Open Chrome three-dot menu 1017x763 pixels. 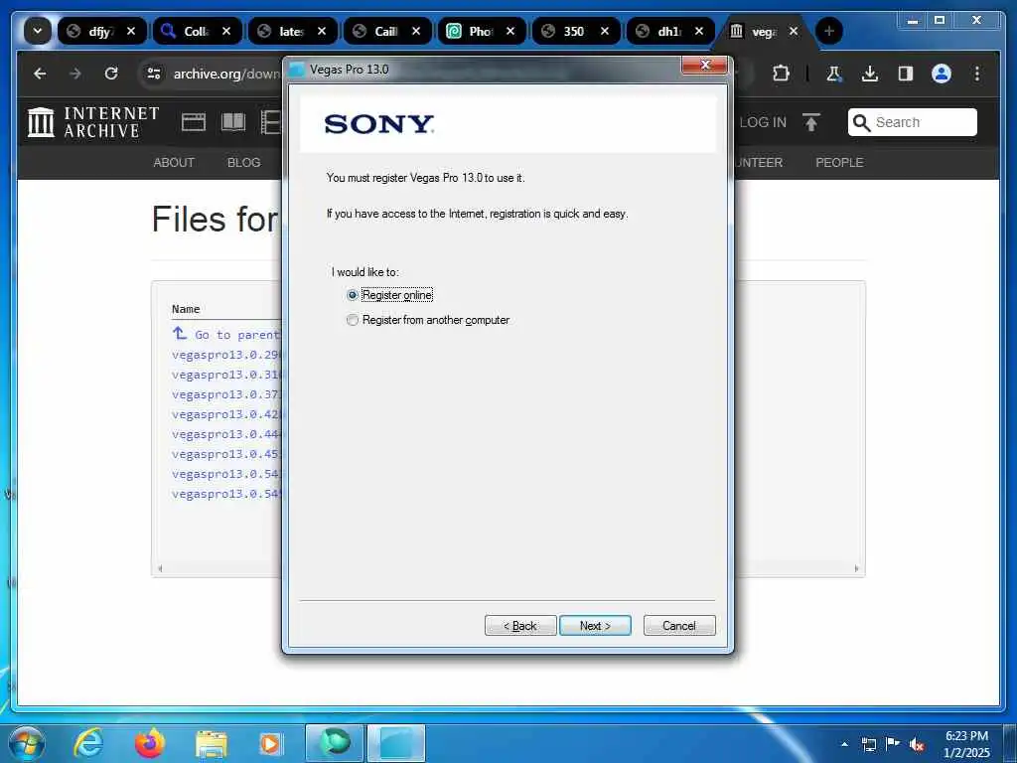(x=977, y=74)
